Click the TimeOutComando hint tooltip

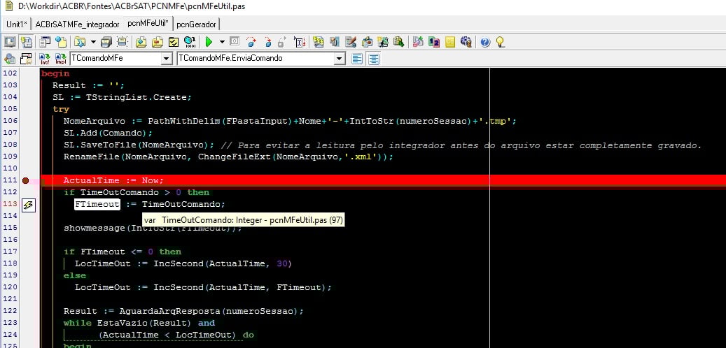click(x=243, y=220)
